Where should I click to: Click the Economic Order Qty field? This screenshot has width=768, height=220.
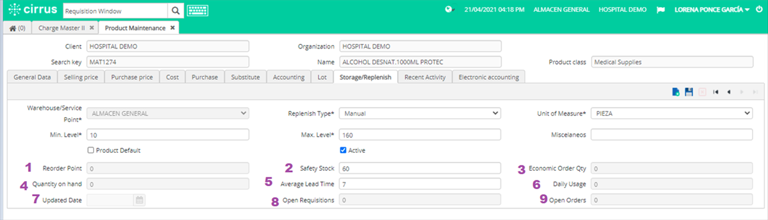[x=671, y=168]
